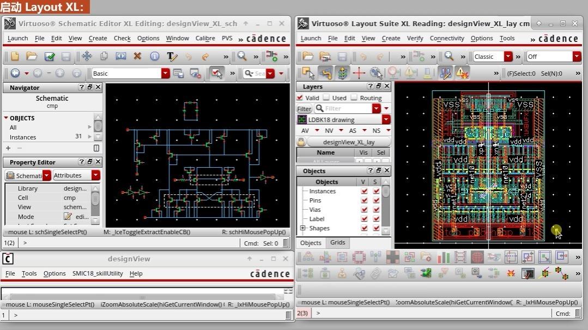Toggle Instances selectable checkbox

(376, 191)
